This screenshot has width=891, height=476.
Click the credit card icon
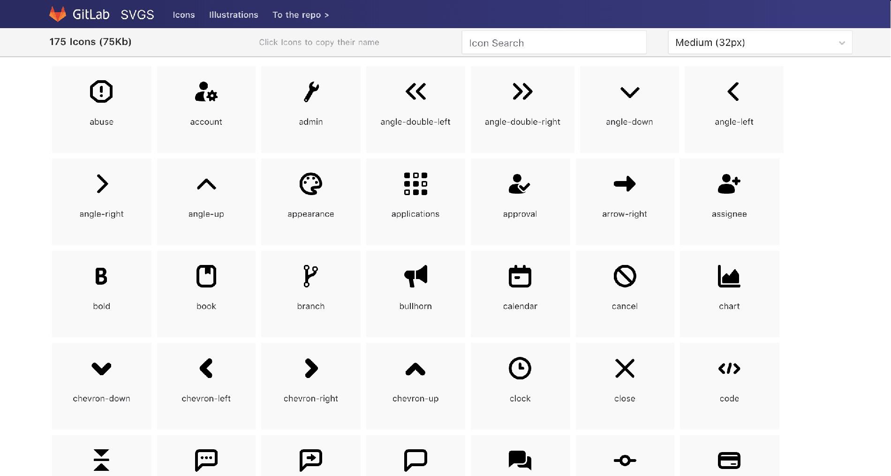click(x=729, y=460)
